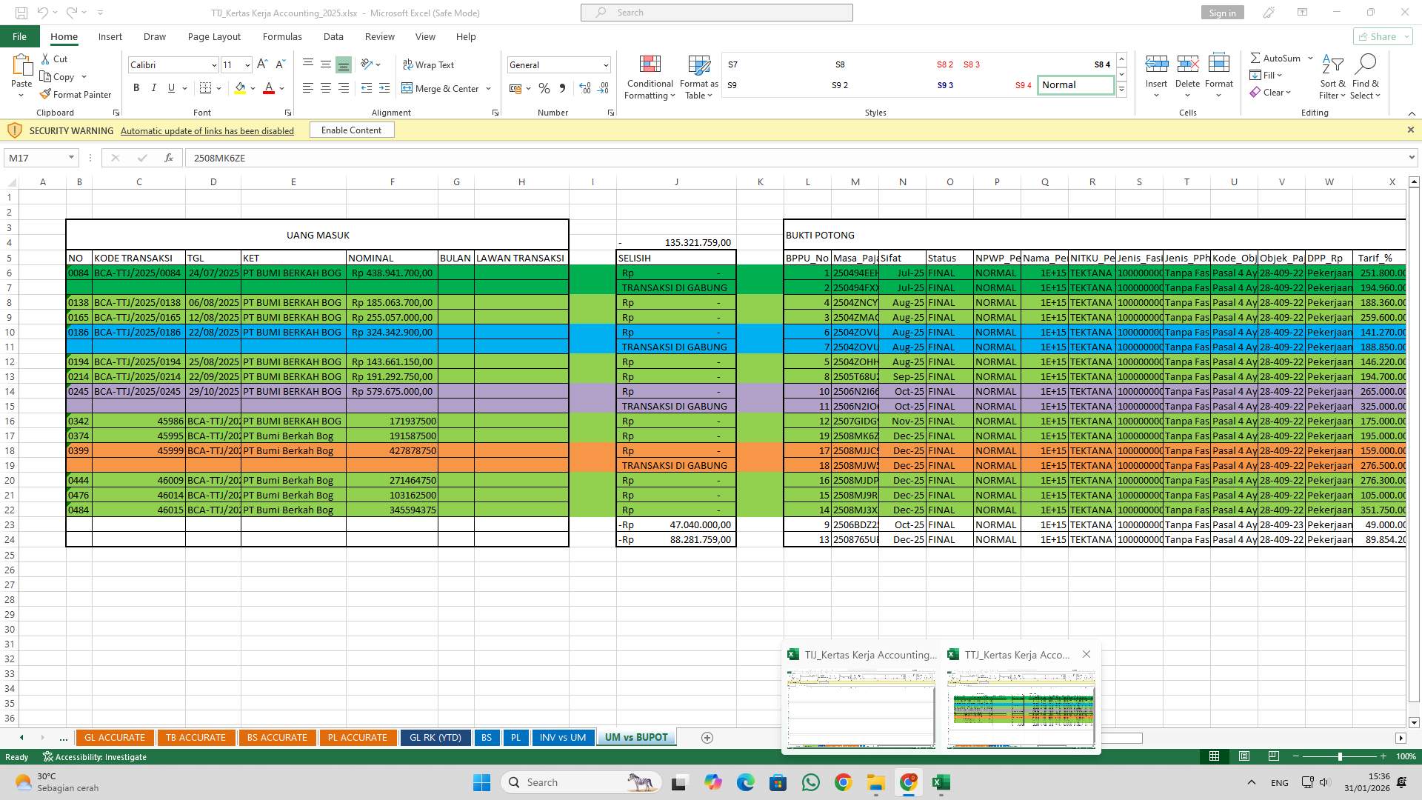
Task: Click the Borders icon in Font group
Action: click(206, 88)
